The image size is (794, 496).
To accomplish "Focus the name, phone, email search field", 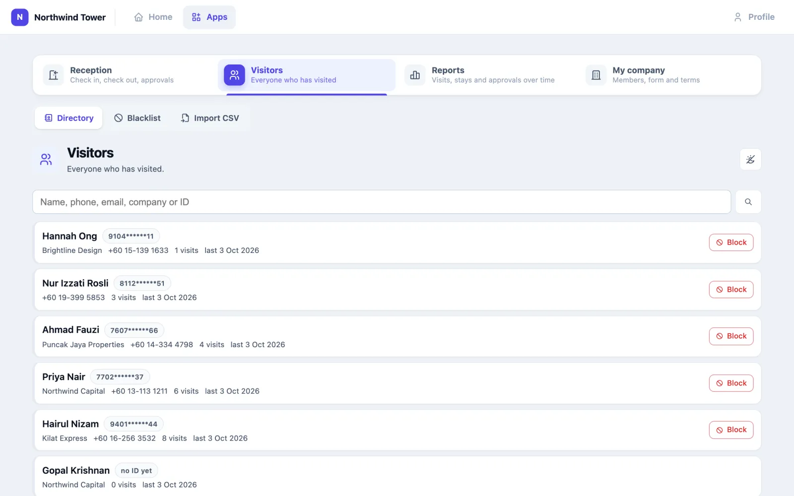I will [382, 202].
